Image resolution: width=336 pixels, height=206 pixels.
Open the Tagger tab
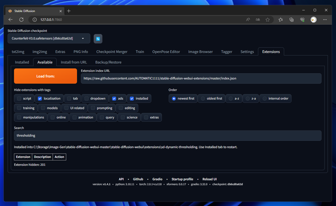click(226, 52)
